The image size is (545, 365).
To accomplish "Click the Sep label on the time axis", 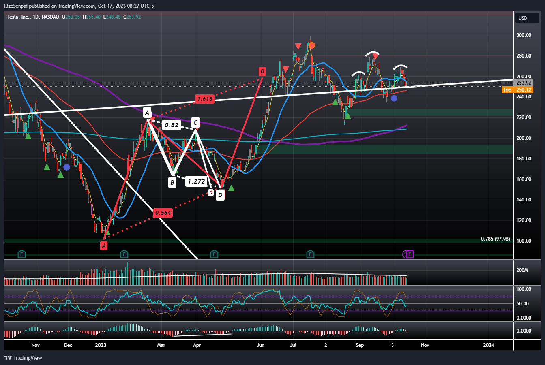I will pos(359,345).
